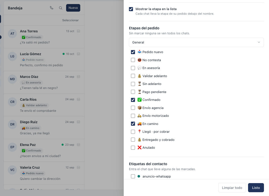The width and height of the screenshot is (269, 196).
Task: Click the EP avatar of Elena Paz
Action: 12,147
